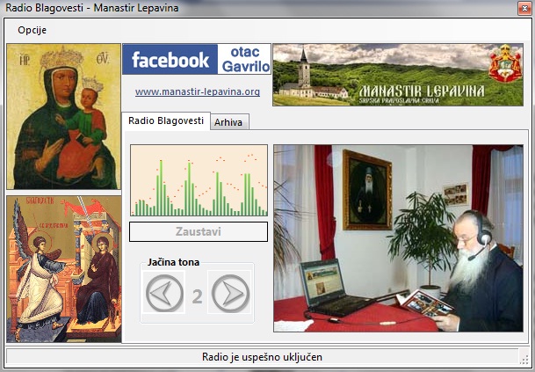
Task: Click the otac Gavrilo label
Action: click(244, 60)
